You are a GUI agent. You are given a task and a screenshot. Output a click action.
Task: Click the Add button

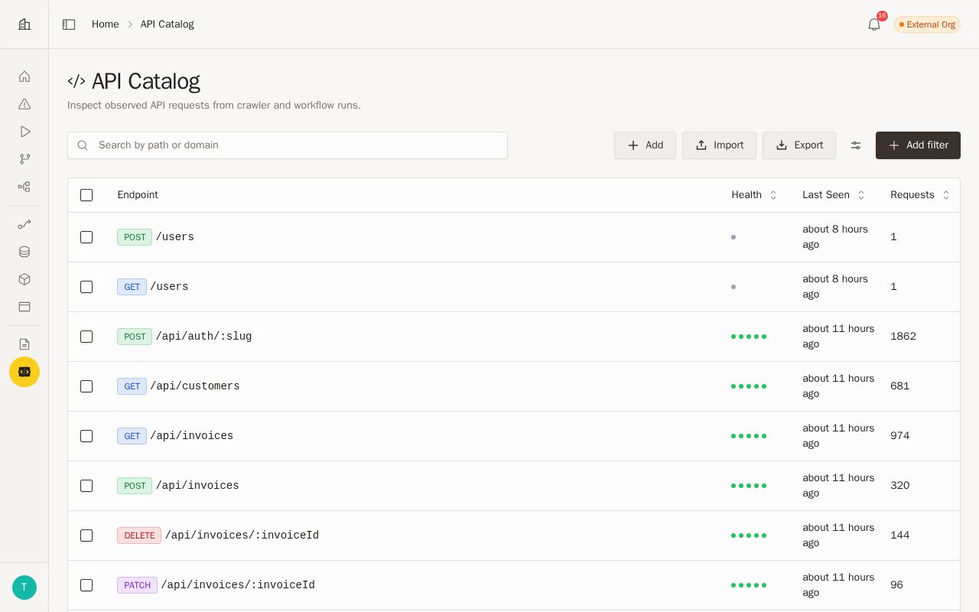click(645, 145)
